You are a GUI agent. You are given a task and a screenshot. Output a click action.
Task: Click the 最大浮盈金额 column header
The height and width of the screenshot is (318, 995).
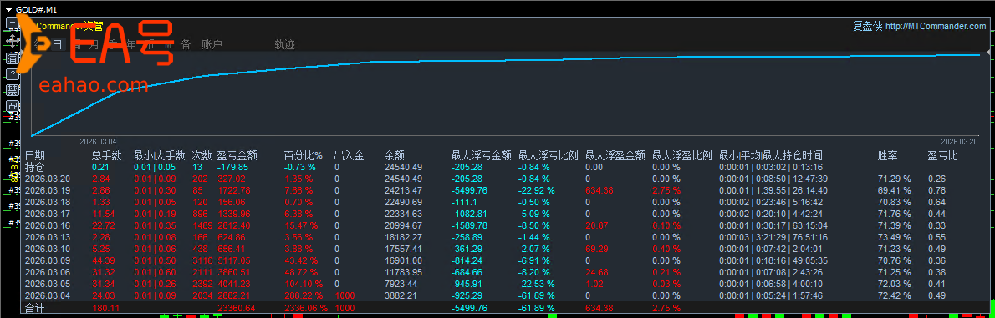615,155
